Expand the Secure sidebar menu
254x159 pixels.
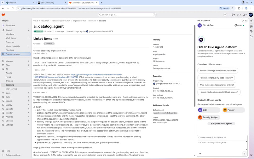(16, 101)
